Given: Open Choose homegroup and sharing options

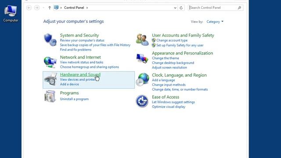Looking at the screenshot, I should 90,67.
